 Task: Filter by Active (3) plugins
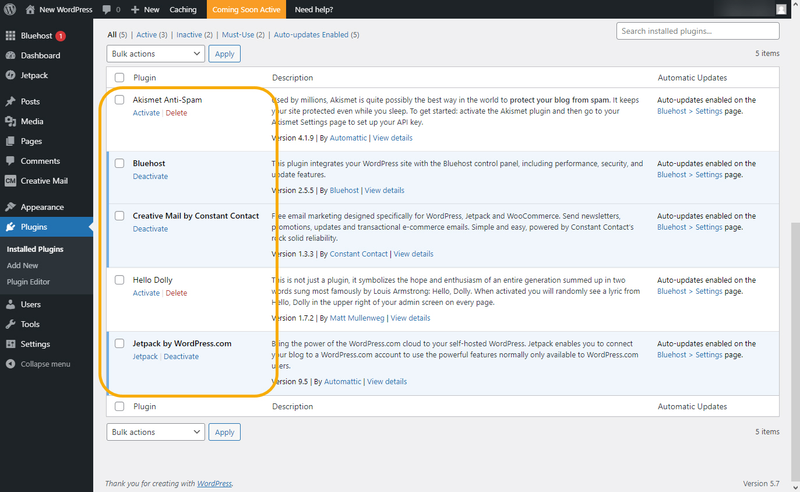point(151,34)
